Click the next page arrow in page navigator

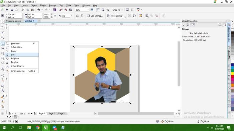click(x=29, y=114)
